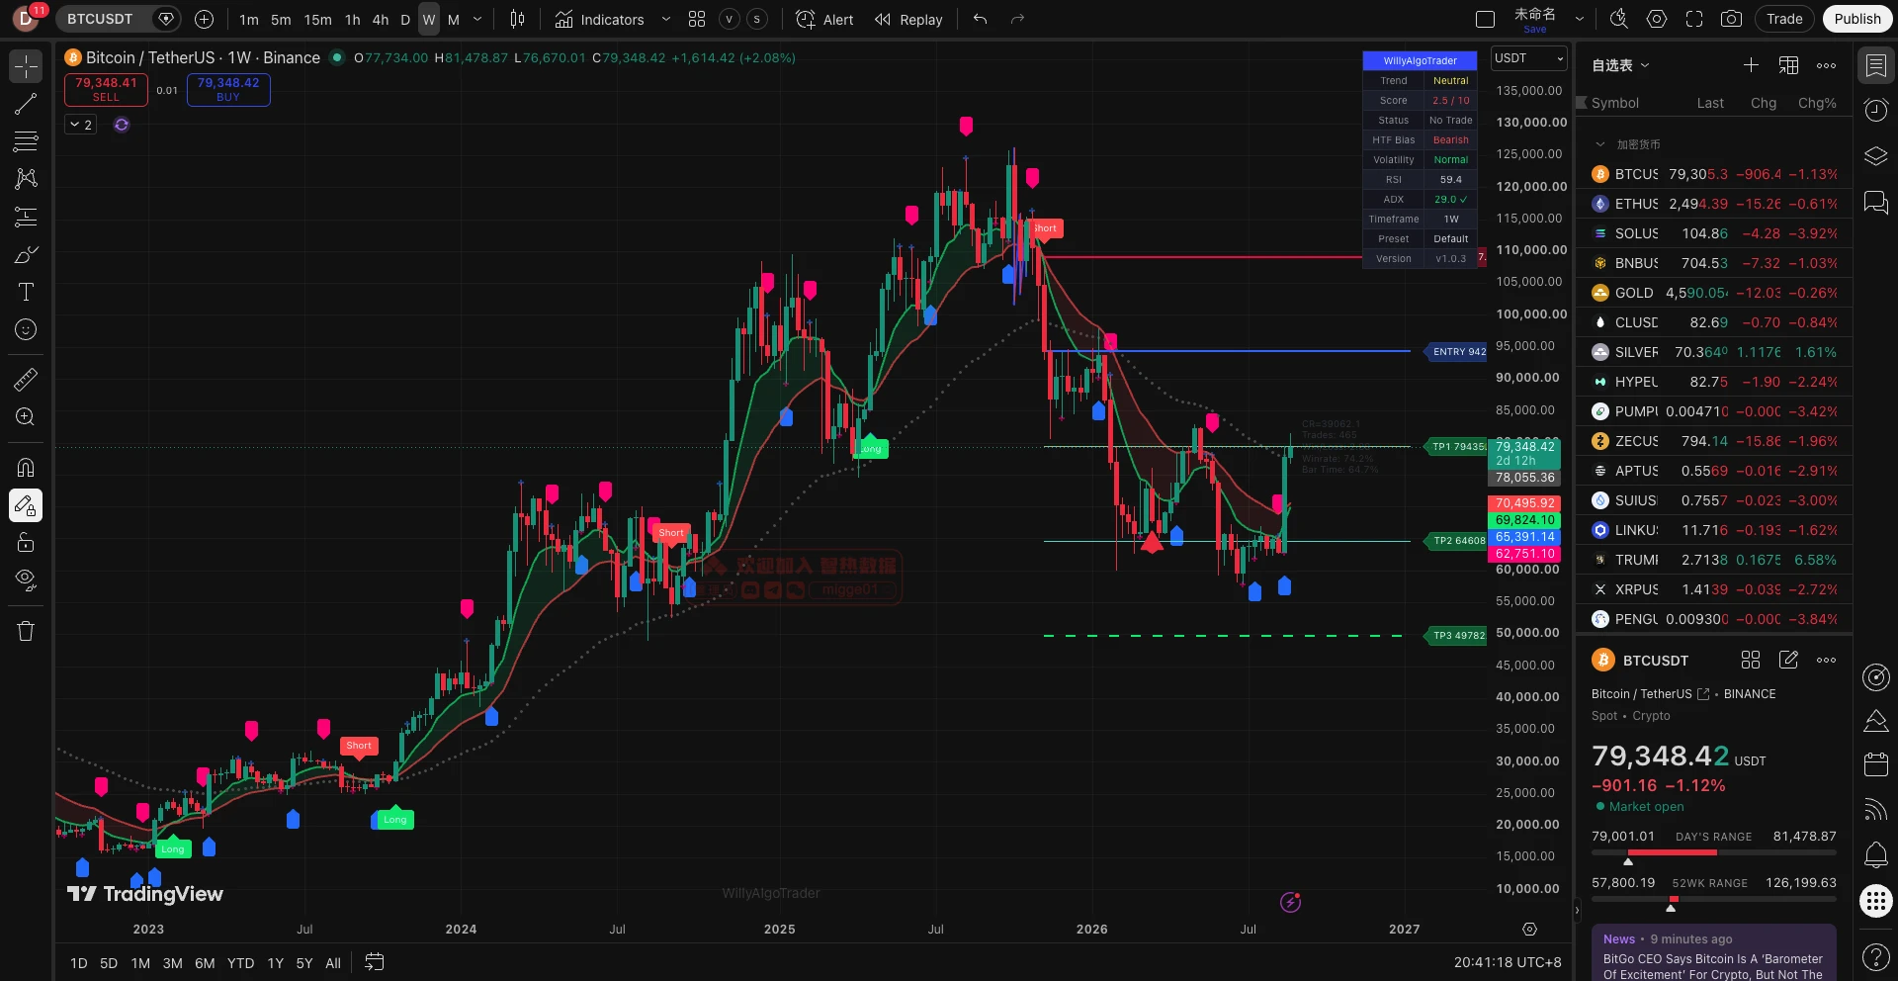Screen dimensions: 1898x981
Task: Open the emoji and icons tool
Action: pyautogui.click(x=26, y=329)
